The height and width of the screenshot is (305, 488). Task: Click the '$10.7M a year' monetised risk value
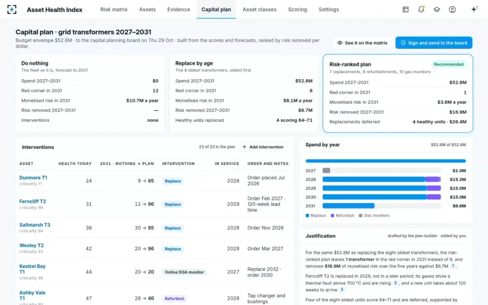pyautogui.click(x=142, y=100)
